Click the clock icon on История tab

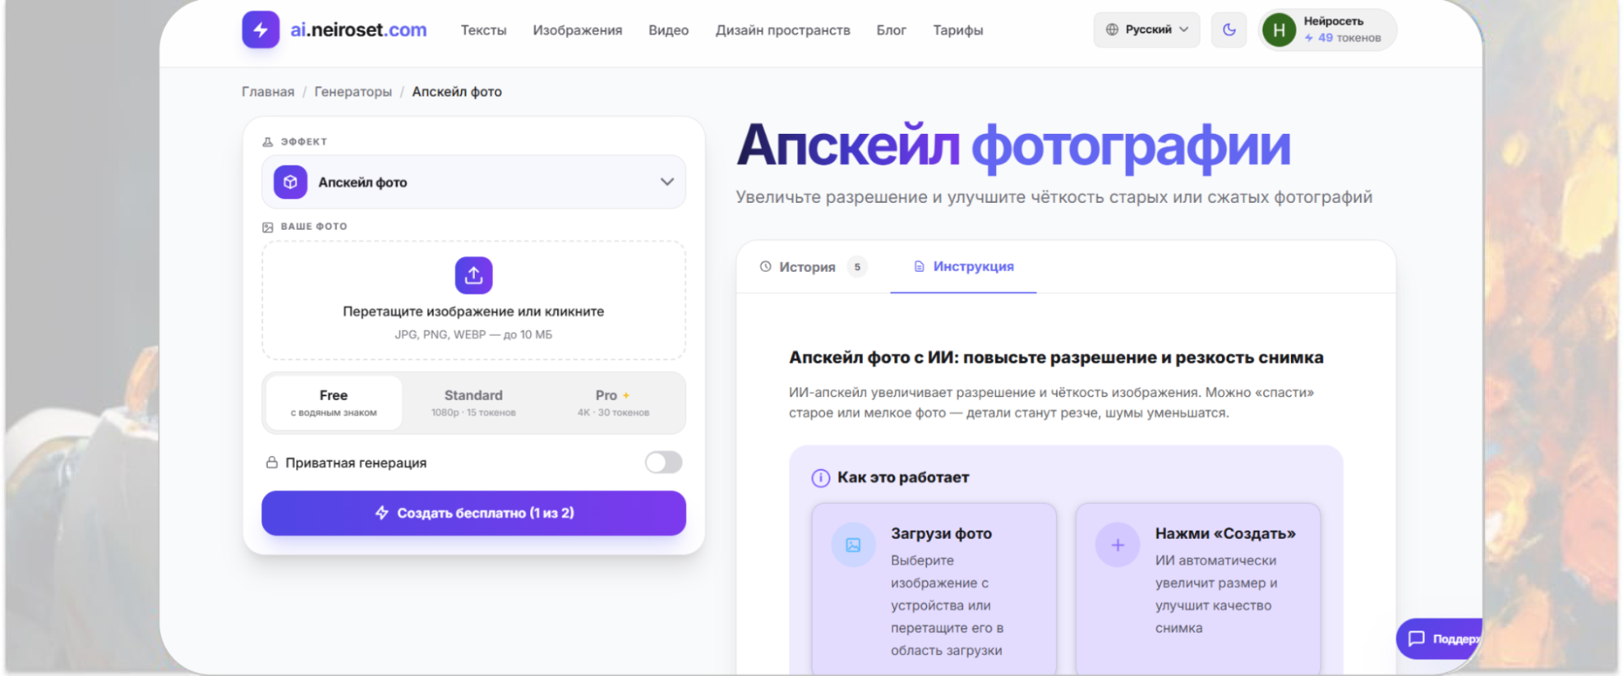[x=765, y=266]
